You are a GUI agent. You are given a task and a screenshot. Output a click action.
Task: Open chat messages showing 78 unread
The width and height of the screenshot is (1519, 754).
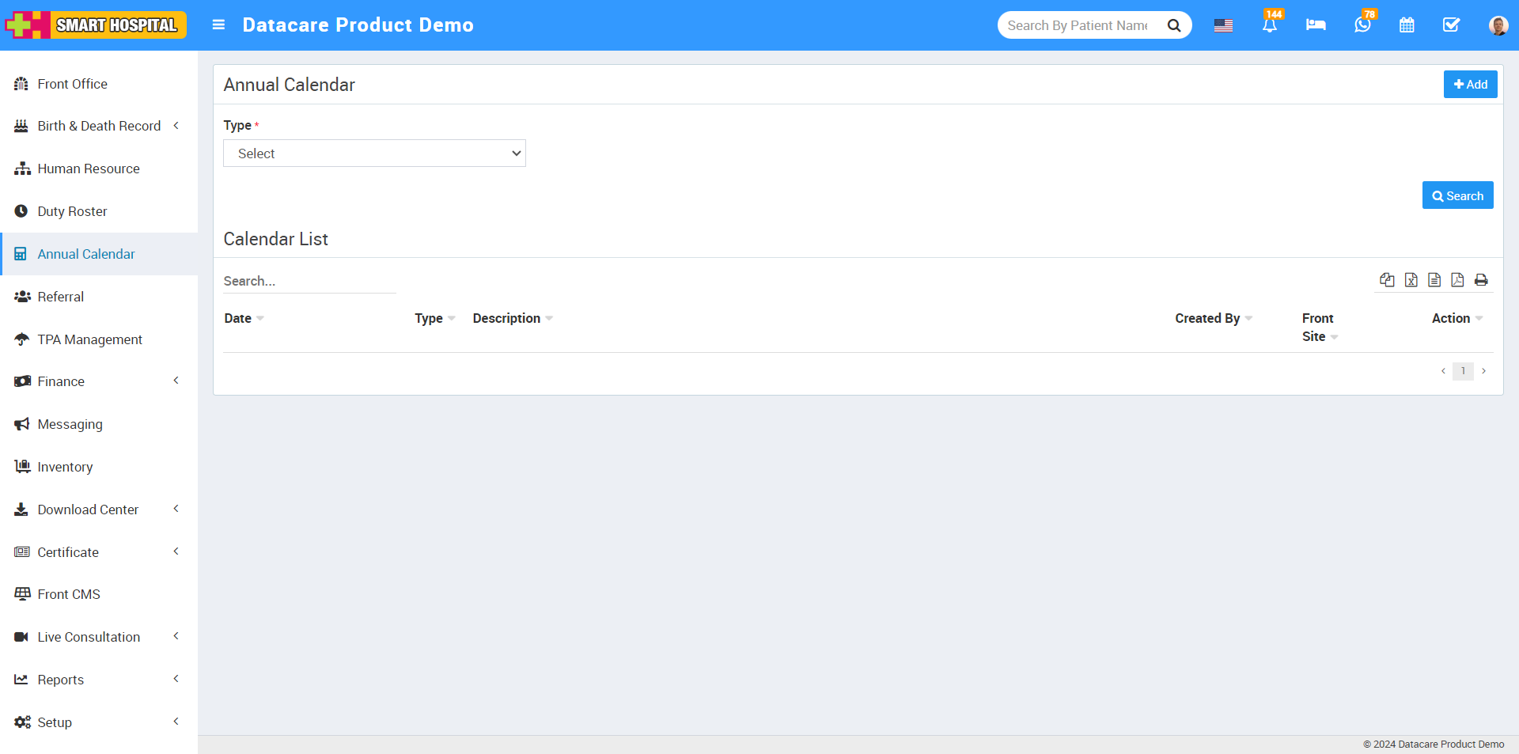point(1362,25)
